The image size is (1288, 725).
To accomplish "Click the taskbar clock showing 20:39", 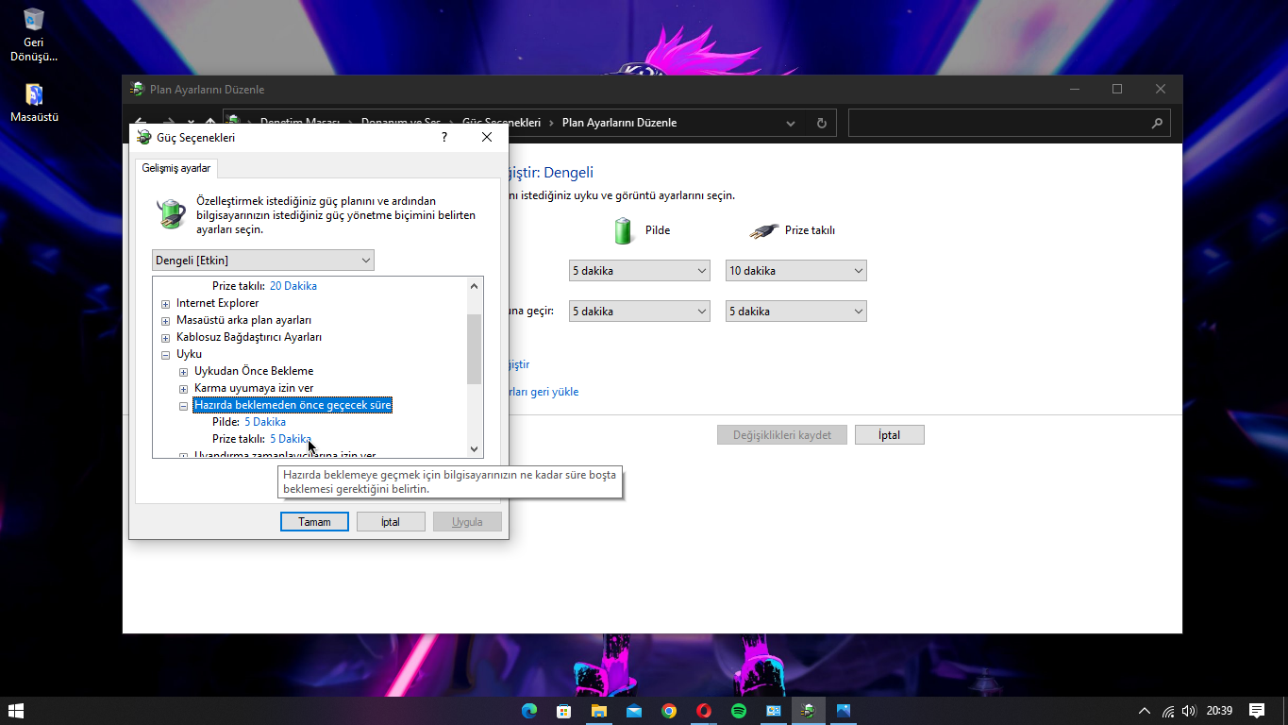I will pyautogui.click(x=1219, y=711).
